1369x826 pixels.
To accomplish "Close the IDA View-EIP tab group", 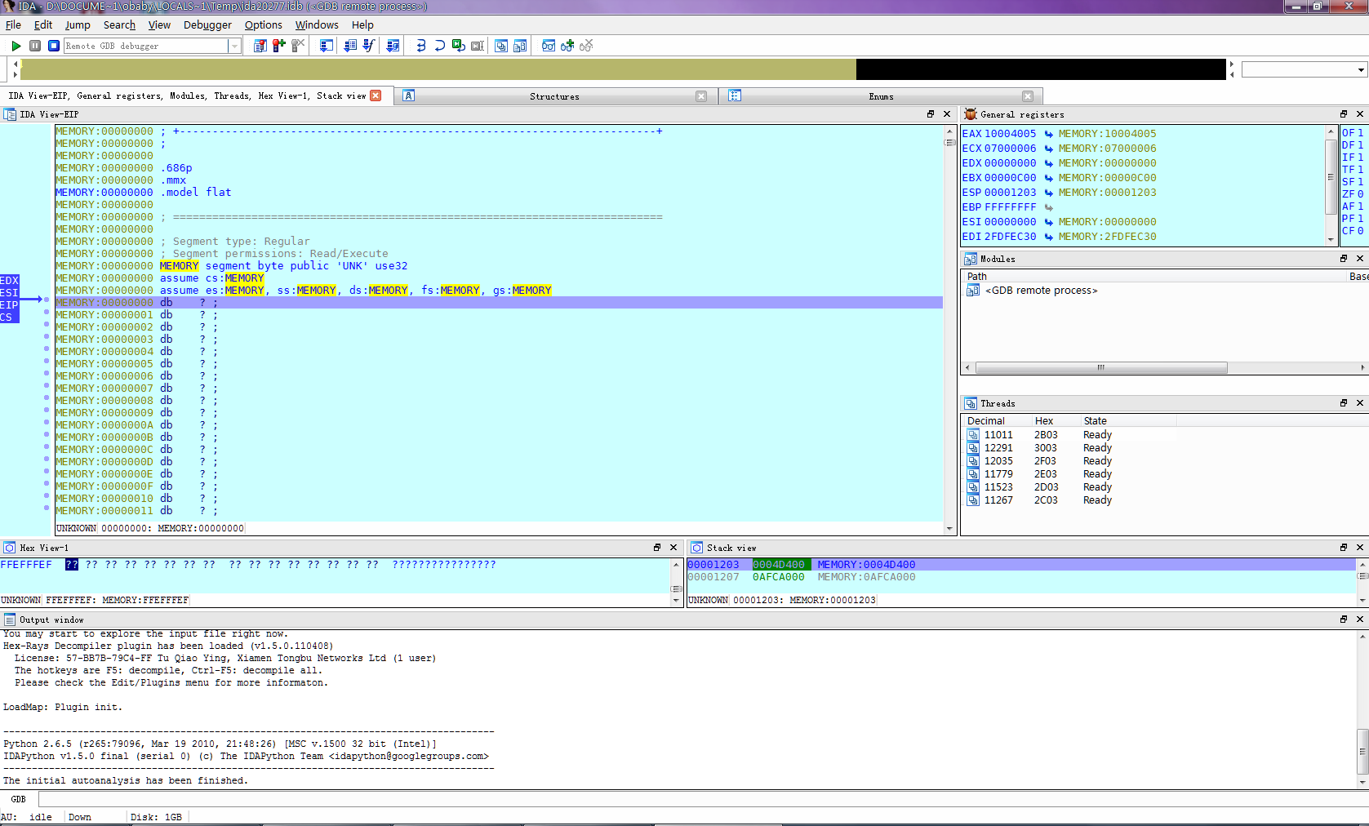I will pyautogui.click(x=376, y=95).
